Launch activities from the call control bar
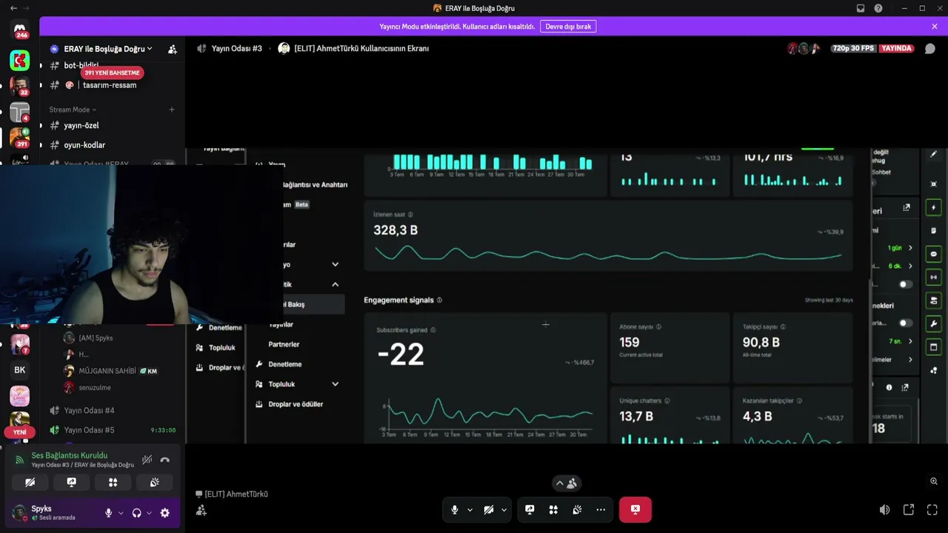This screenshot has width=948, height=533. pyautogui.click(x=553, y=509)
